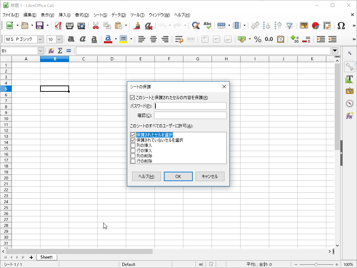
Task: Click the パスワード input field
Action: point(190,106)
